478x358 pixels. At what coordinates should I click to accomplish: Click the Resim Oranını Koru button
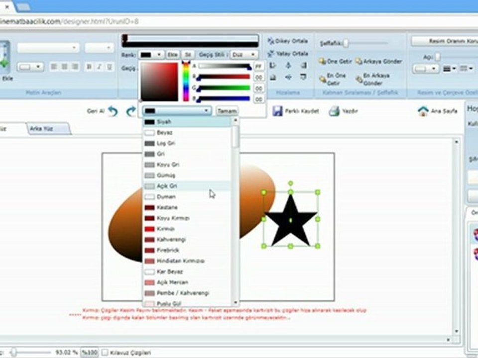[x=445, y=41]
